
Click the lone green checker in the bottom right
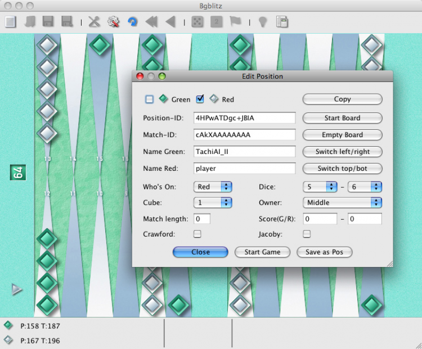(x=372, y=305)
